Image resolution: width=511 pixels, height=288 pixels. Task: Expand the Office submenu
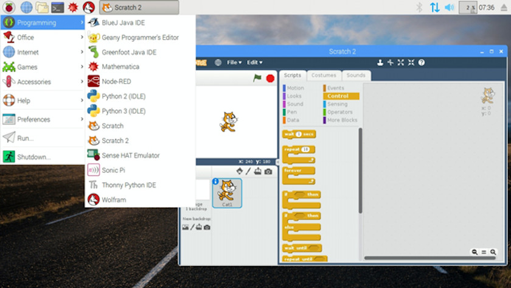(x=43, y=37)
